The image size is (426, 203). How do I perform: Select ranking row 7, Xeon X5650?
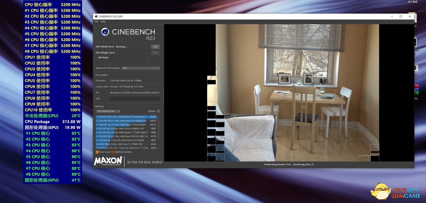tap(127, 140)
